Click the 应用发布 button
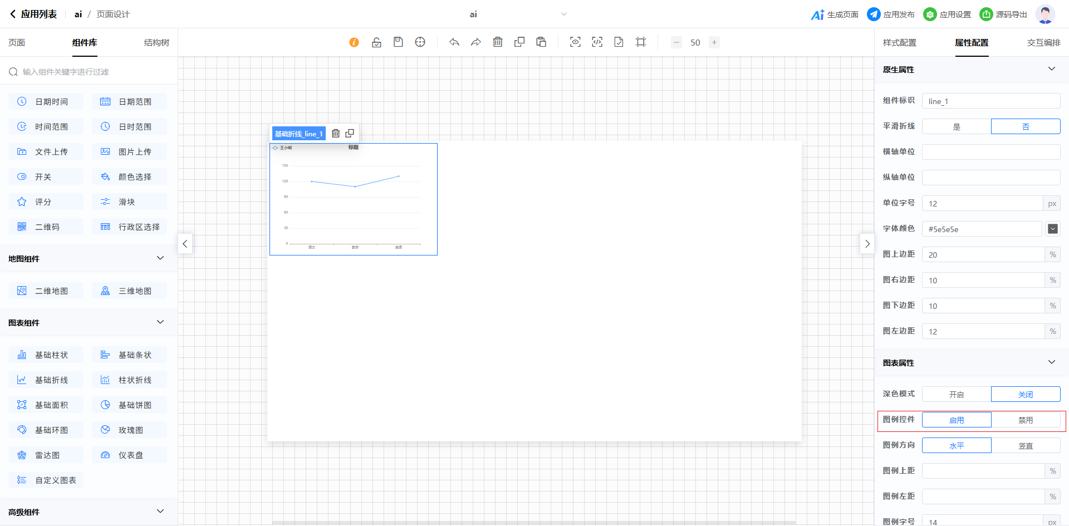1069x526 pixels. (891, 14)
